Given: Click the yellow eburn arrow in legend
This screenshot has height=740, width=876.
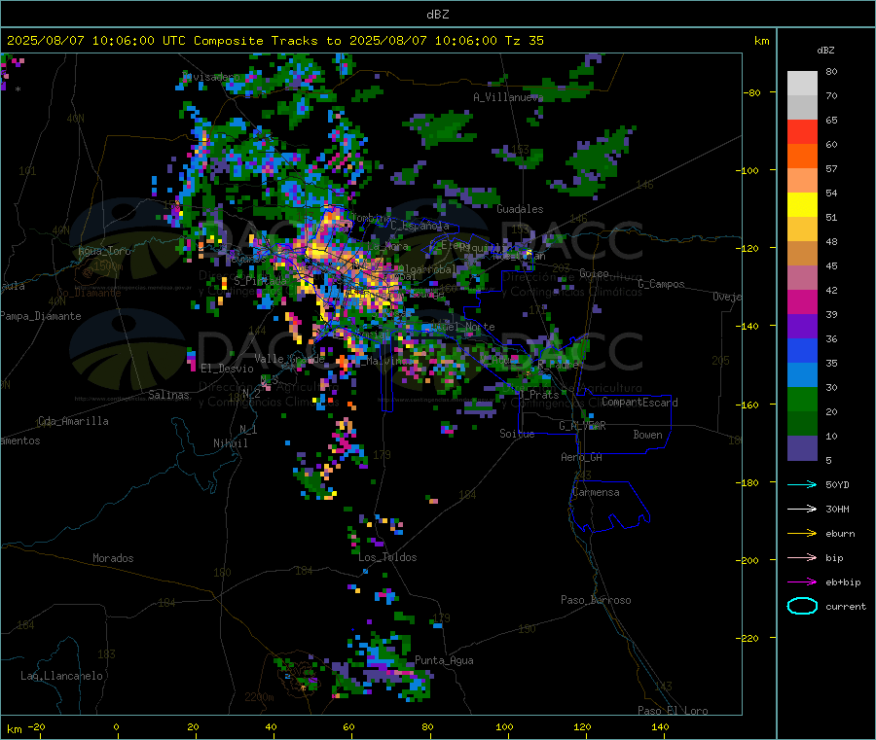Looking at the screenshot, I should point(802,534).
